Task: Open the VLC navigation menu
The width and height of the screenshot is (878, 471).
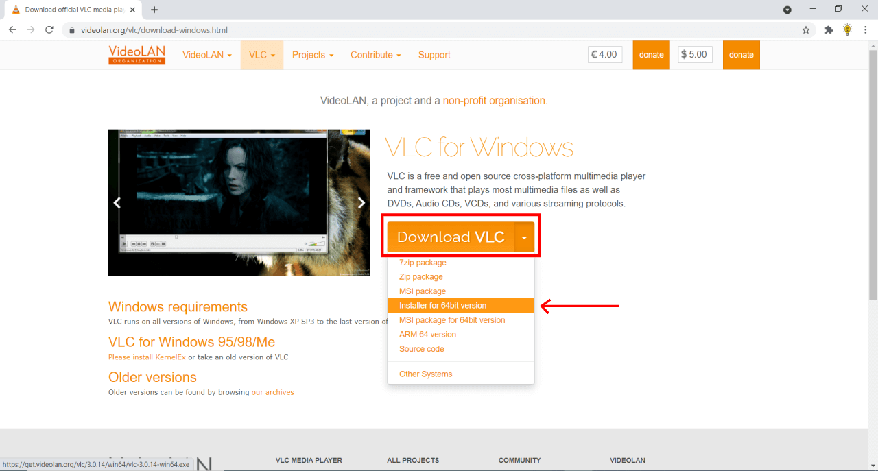Action: click(x=262, y=55)
